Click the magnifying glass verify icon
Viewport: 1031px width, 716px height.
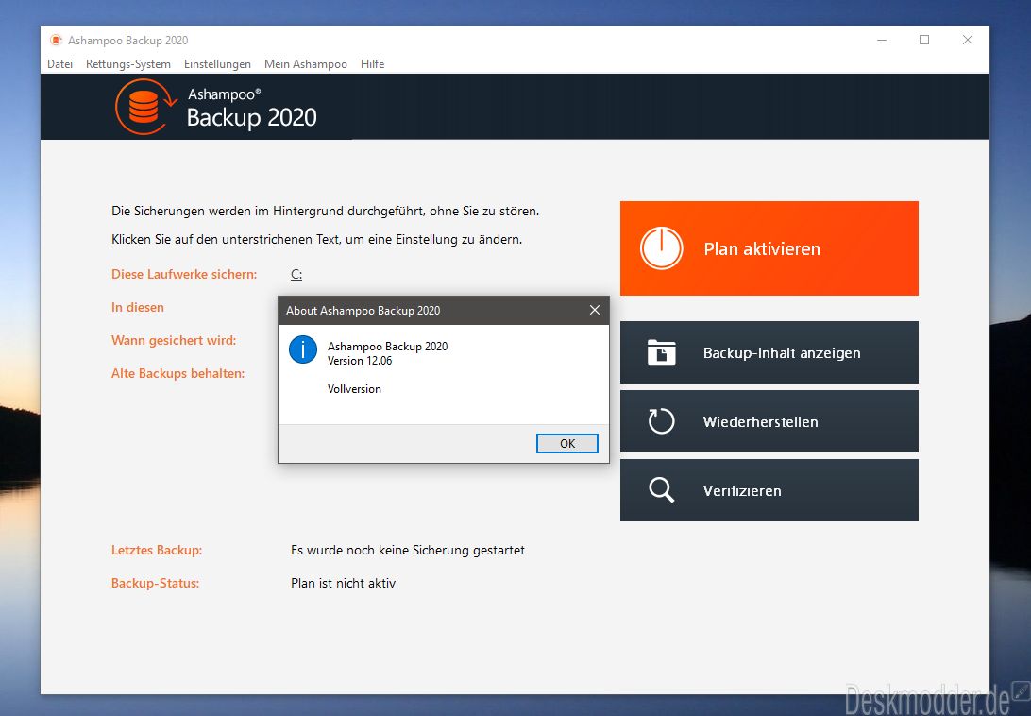(662, 490)
